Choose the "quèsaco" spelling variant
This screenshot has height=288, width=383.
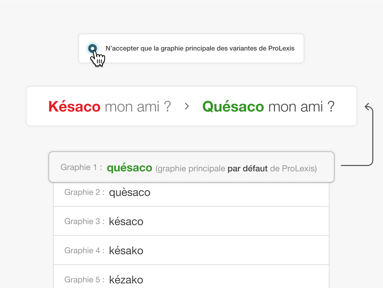click(129, 193)
